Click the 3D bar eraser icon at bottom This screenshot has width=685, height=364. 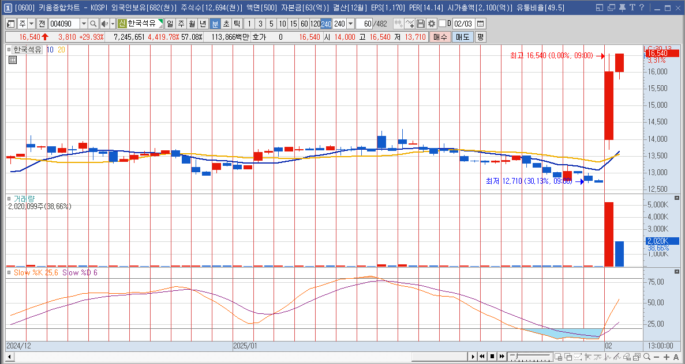pyautogui.click(x=626, y=357)
